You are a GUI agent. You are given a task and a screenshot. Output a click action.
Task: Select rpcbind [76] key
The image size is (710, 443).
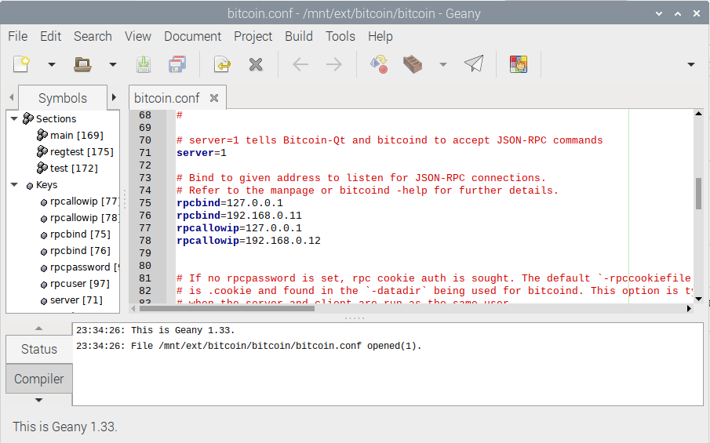[80, 251]
